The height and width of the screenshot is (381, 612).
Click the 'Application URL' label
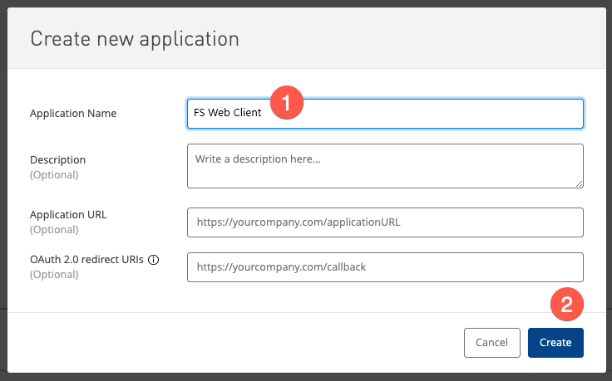68,215
